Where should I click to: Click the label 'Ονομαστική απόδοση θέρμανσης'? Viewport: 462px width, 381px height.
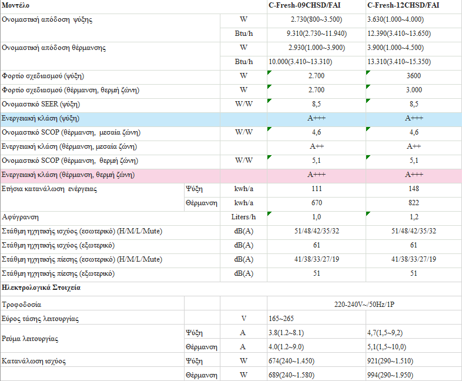(53, 48)
